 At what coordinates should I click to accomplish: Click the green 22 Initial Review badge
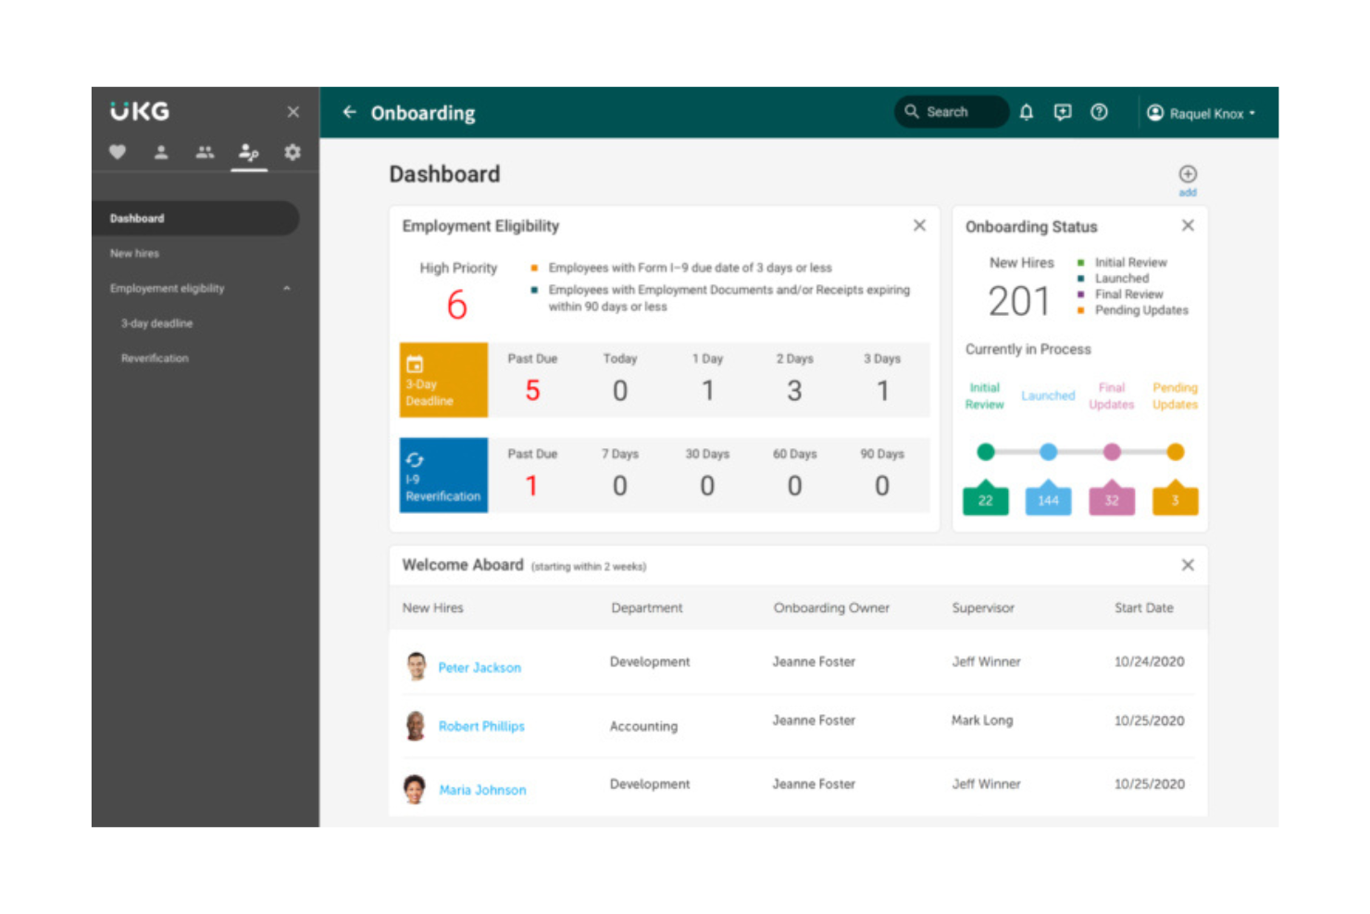(x=986, y=498)
